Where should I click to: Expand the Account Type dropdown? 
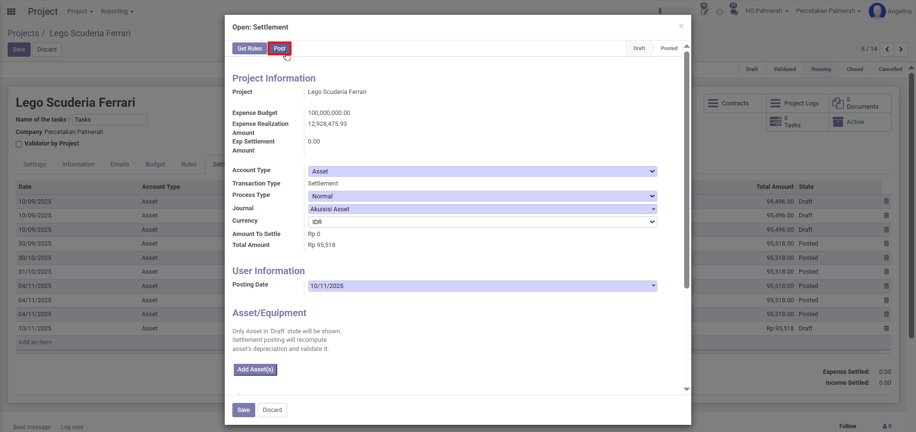click(482, 172)
